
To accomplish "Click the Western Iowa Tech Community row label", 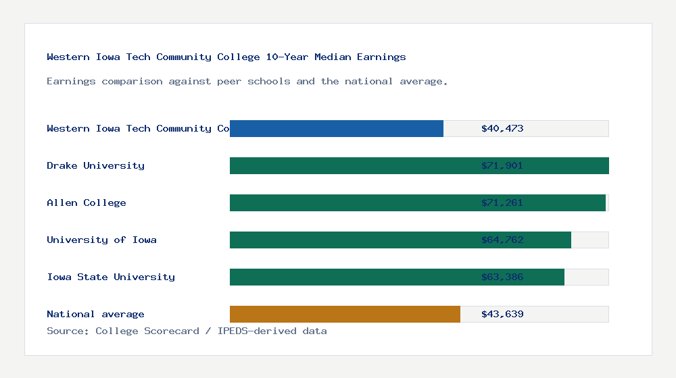I will [138, 129].
